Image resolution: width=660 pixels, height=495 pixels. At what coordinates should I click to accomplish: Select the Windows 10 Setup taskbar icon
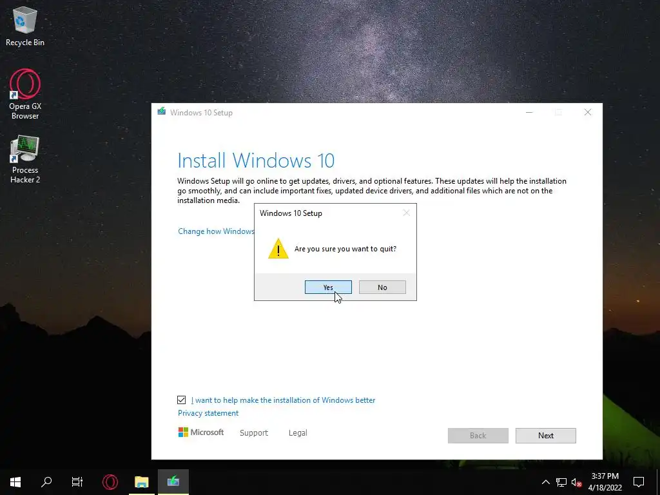(x=173, y=482)
